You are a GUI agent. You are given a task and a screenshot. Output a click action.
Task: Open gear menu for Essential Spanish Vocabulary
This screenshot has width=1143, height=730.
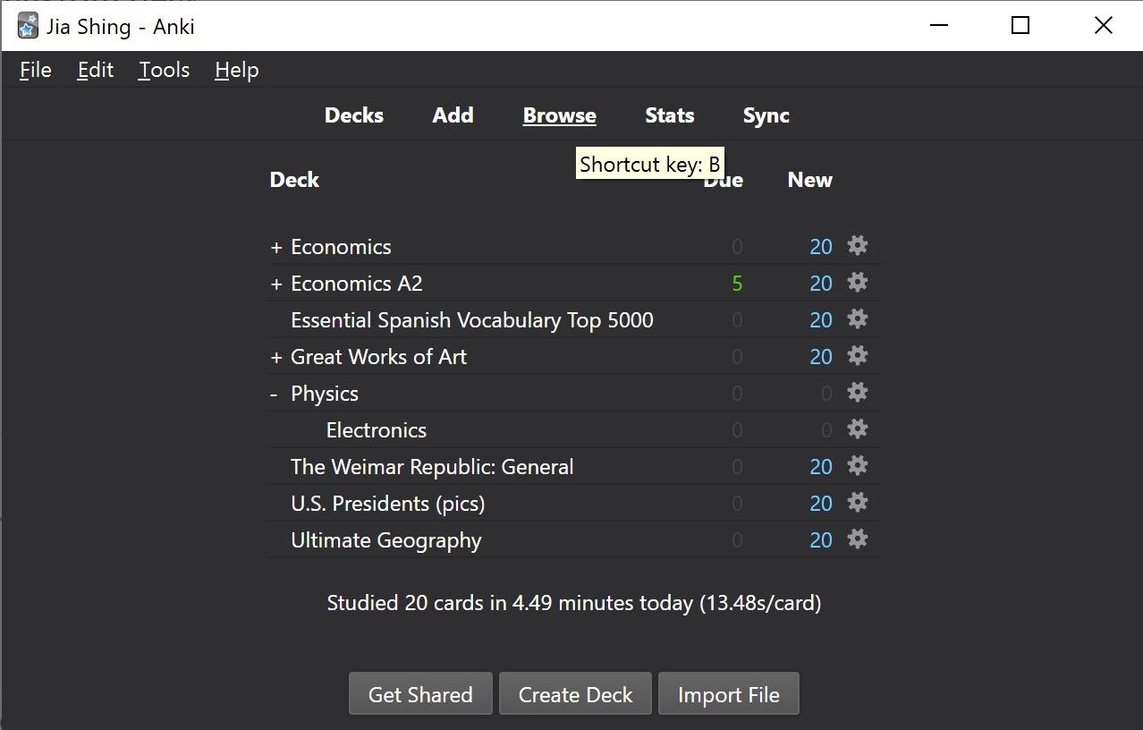(x=858, y=319)
